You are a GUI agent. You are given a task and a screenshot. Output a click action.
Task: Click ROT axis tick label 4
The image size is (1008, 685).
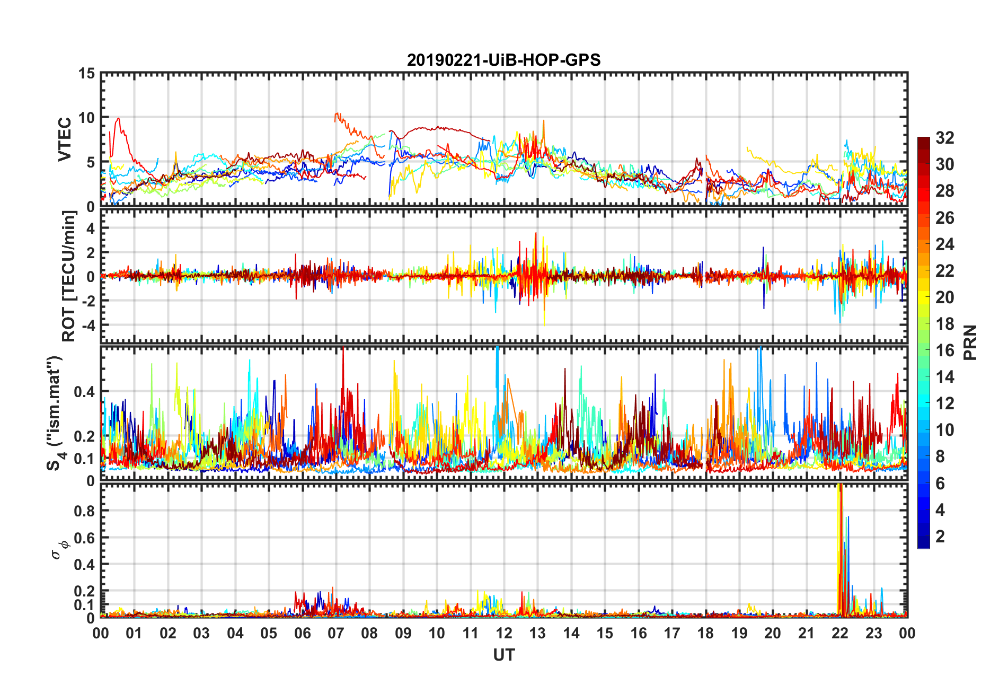coord(91,229)
